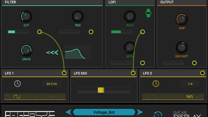Toggle LFO 1 clock sync icon

17,84
